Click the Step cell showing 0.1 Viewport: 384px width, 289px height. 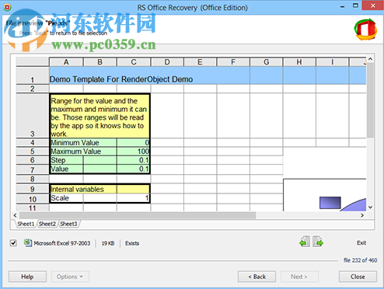tap(133, 160)
